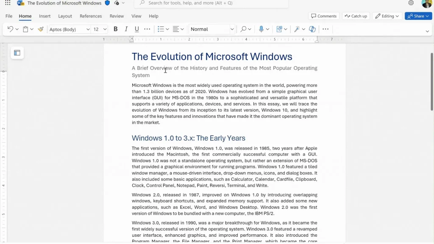This screenshot has width=434, height=244.
Task: Click the Dictate microphone icon
Action: [x=261, y=29]
